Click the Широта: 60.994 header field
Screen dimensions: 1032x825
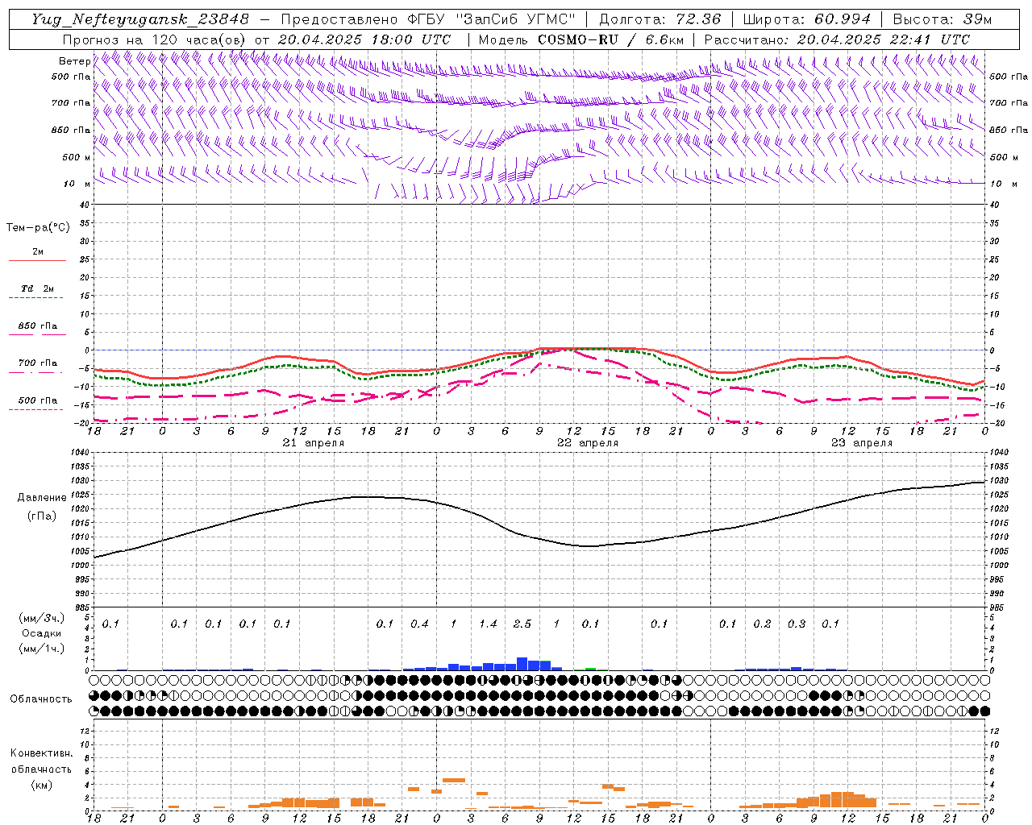point(807,19)
